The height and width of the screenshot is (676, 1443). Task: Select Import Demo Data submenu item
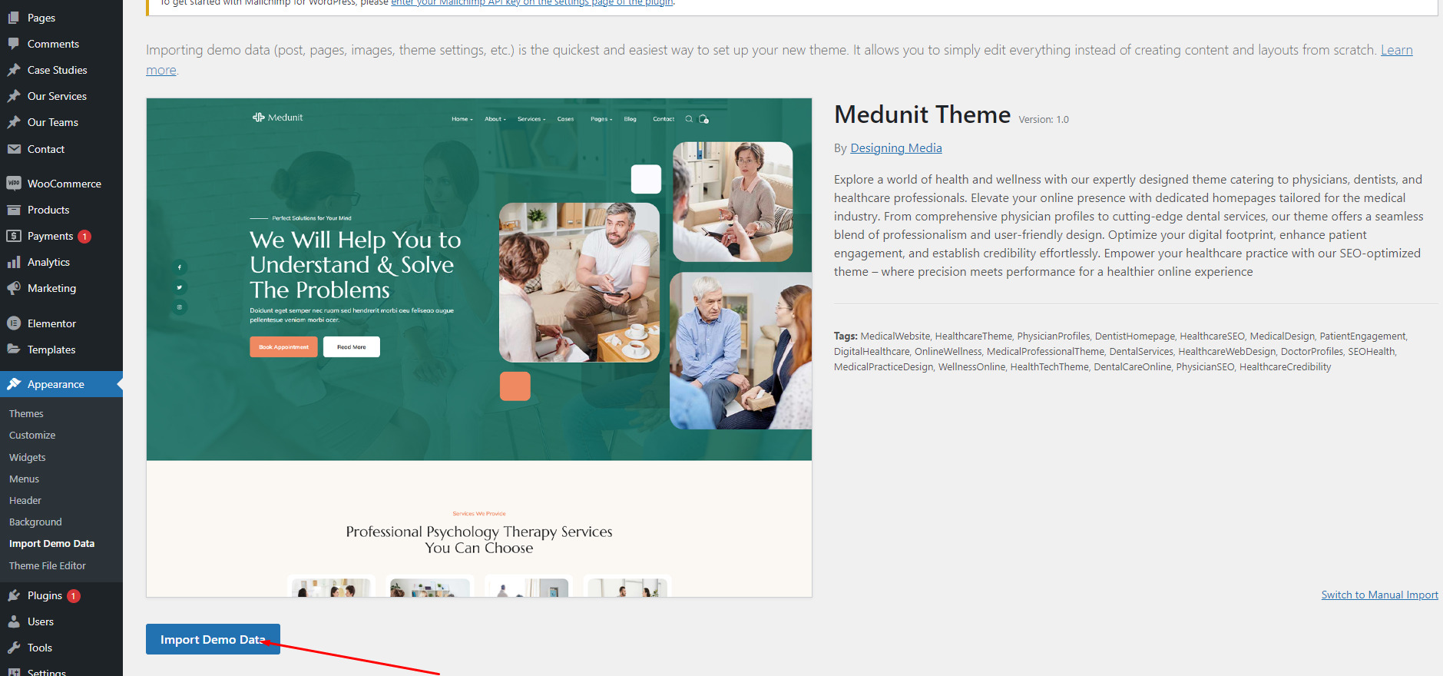click(x=51, y=543)
